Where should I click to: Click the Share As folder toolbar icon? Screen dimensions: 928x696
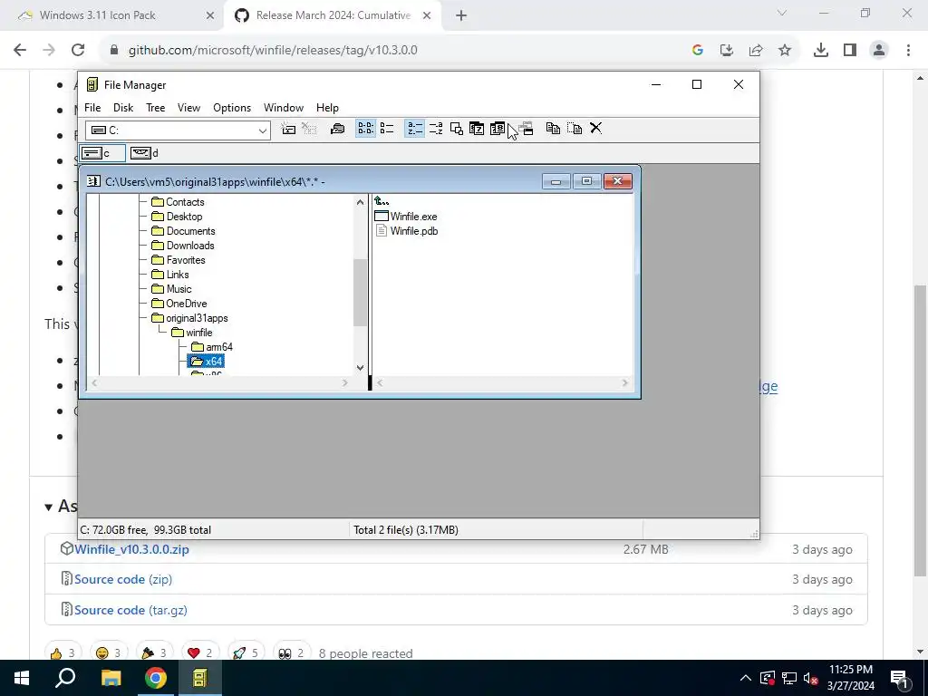tap(337, 129)
